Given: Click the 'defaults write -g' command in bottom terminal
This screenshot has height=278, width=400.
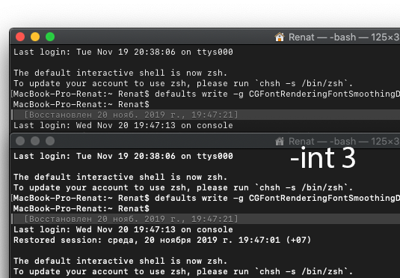Looking at the screenshot, I should pyautogui.click(x=199, y=198).
